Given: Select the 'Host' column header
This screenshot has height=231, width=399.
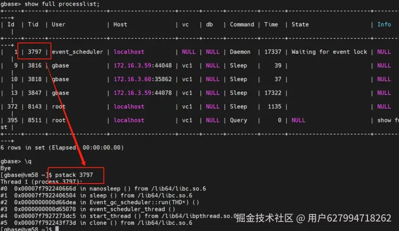Looking at the screenshot, I should [120, 24].
